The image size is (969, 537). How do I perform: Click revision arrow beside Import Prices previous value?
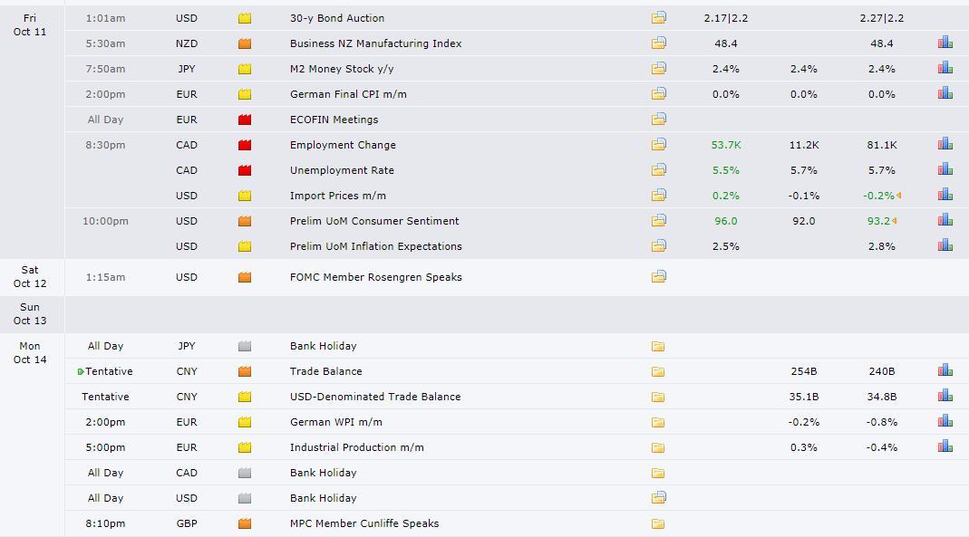tap(898, 196)
